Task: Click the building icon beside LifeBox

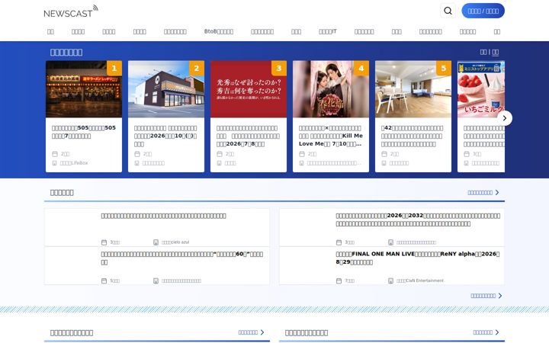Action: 55,163
